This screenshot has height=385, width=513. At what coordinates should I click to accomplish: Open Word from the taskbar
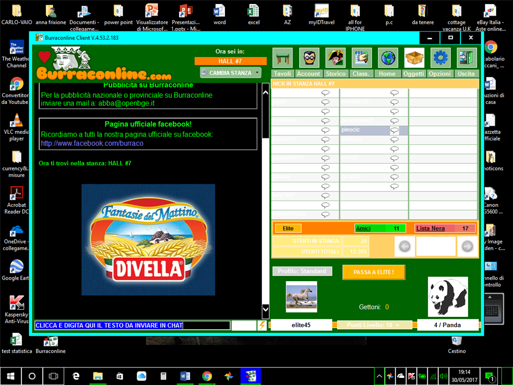185,376
